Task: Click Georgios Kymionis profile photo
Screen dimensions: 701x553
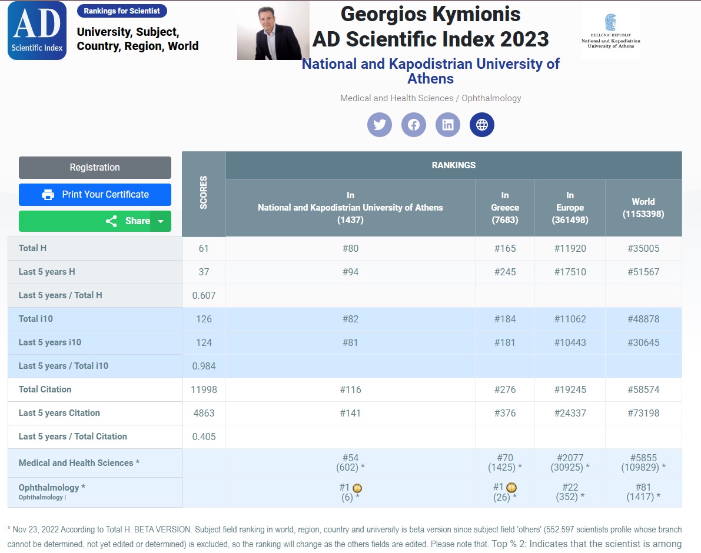Action: tap(273, 31)
